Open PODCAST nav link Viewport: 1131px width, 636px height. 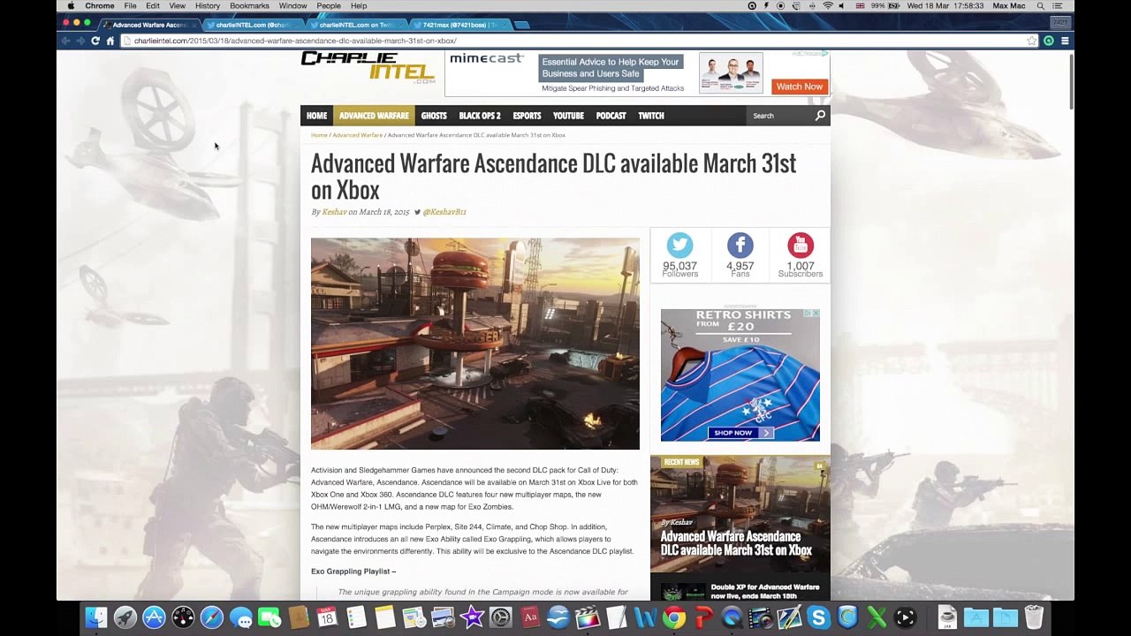611,116
